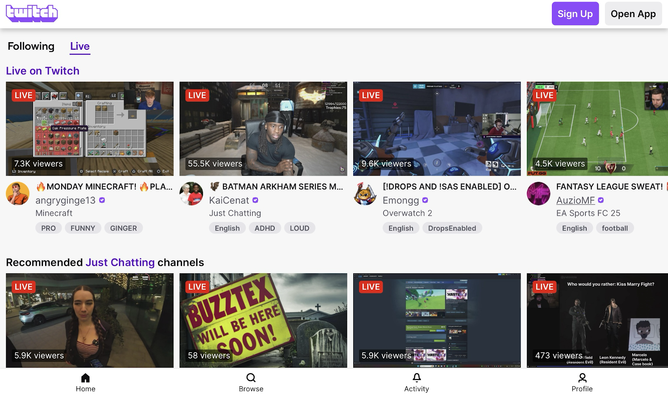Screen dimensions: 668x399
Task: Open the AuzioMF channel link
Action: click(x=575, y=200)
